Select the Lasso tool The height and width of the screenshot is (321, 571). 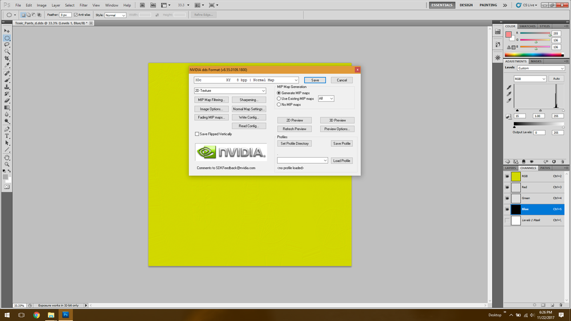7,45
